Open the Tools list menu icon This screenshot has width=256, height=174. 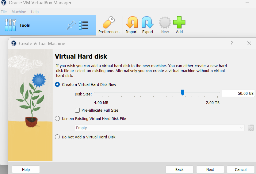pyautogui.click(x=83, y=25)
